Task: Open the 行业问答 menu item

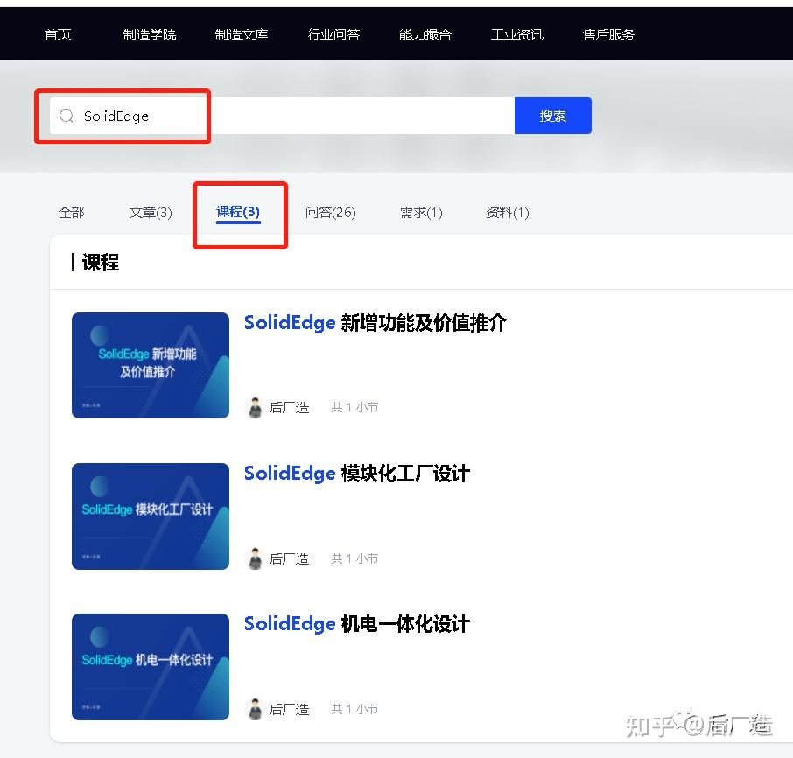Action: pos(333,34)
